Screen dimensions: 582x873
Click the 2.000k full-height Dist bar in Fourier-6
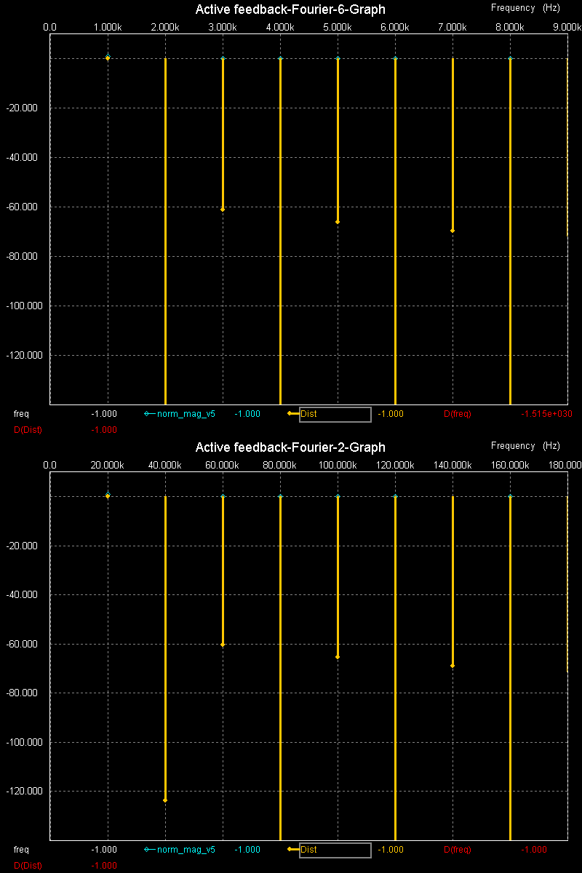(165, 231)
